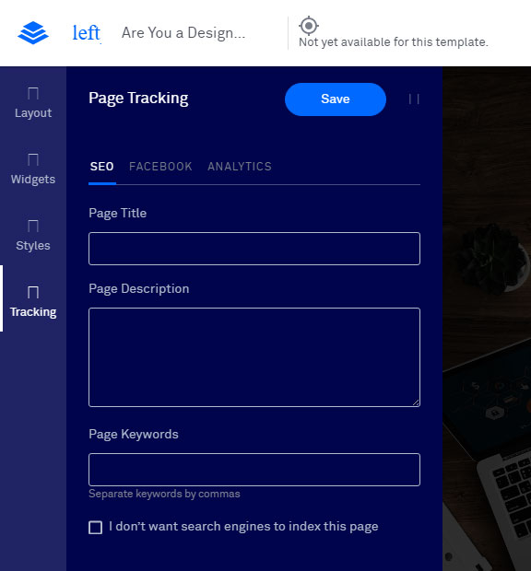Click 'Not yet available for this template' text

click(394, 42)
